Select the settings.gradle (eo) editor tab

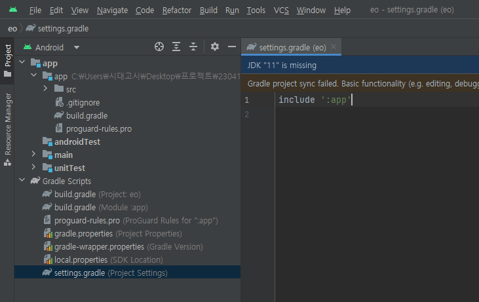pos(291,47)
